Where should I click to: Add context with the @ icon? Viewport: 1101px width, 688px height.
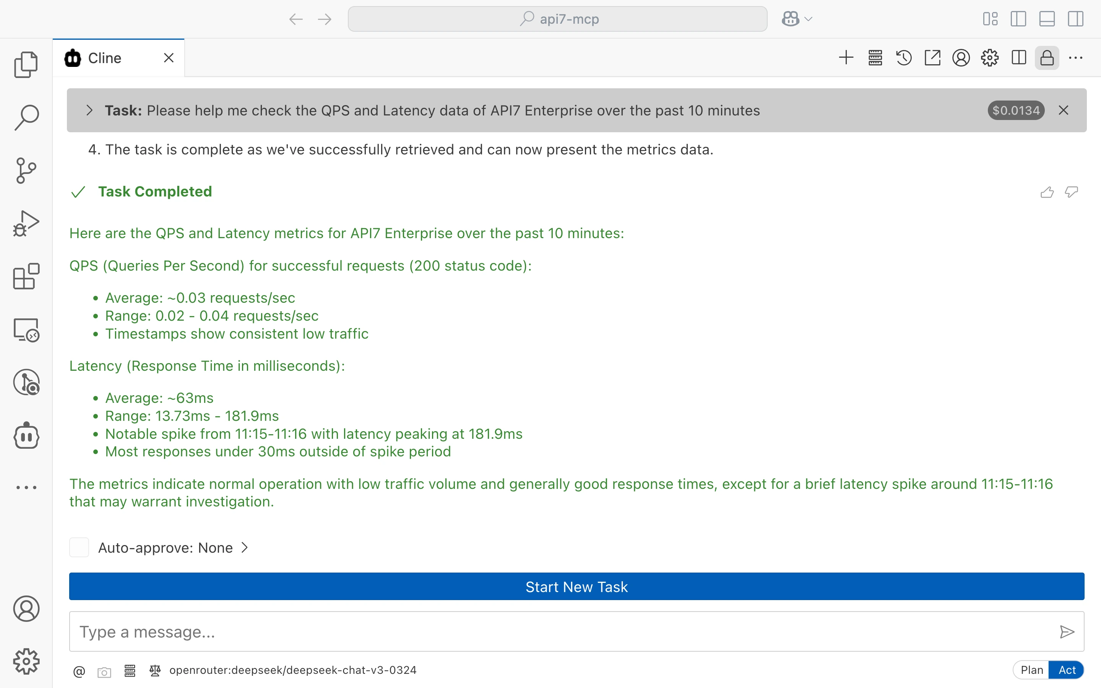(79, 671)
